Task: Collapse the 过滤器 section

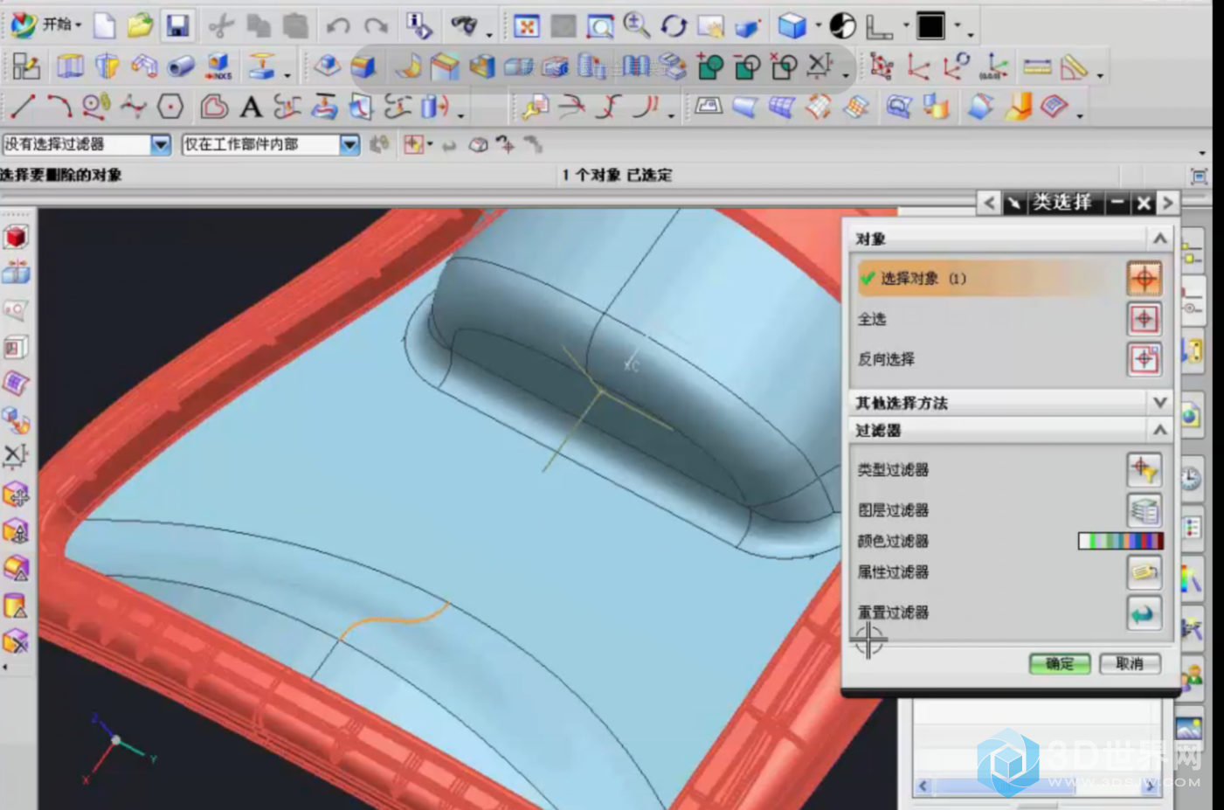Action: coord(1159,430)
